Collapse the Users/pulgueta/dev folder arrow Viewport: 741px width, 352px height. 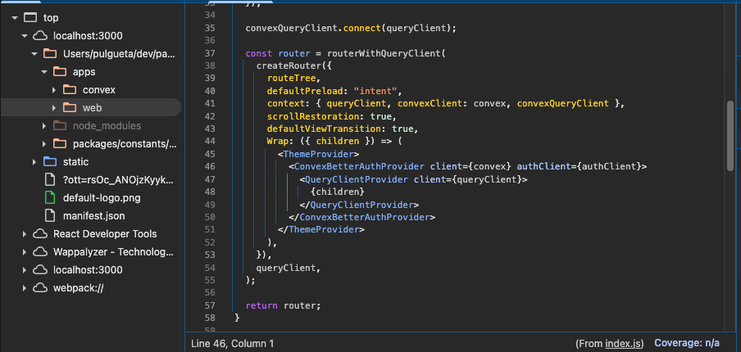(34, 54)
